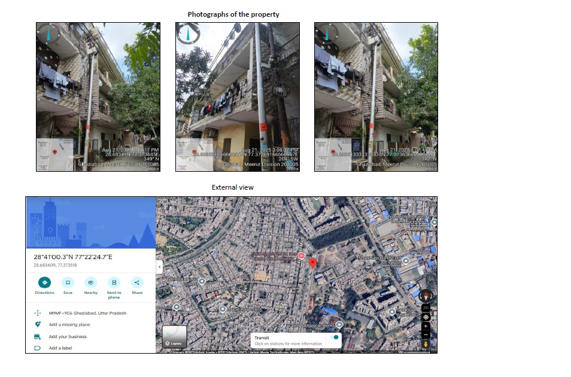Open Nearby places search

click(91, 282)
